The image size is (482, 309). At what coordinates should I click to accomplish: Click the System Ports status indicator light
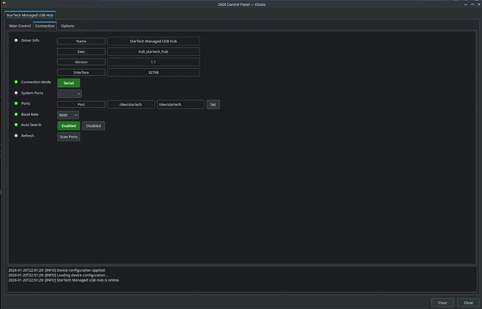coord(16,93)
